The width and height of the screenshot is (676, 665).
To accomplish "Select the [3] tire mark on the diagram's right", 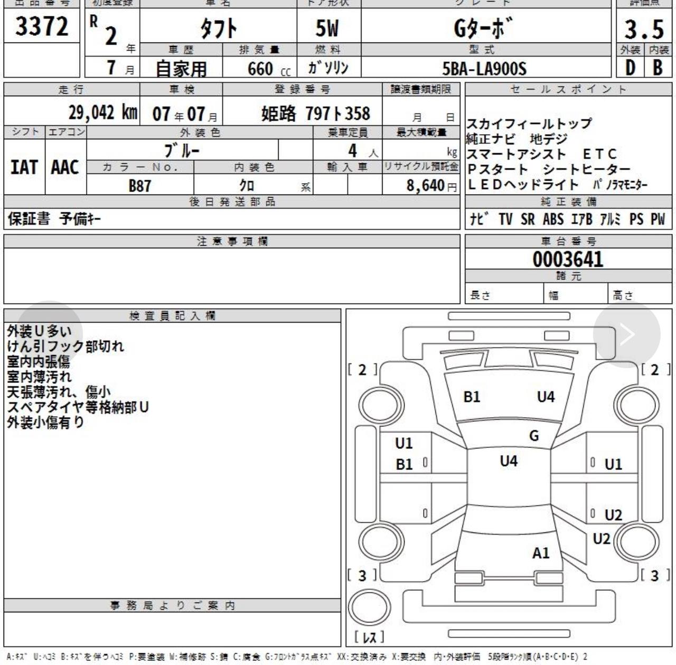I will tap(655, 575).
